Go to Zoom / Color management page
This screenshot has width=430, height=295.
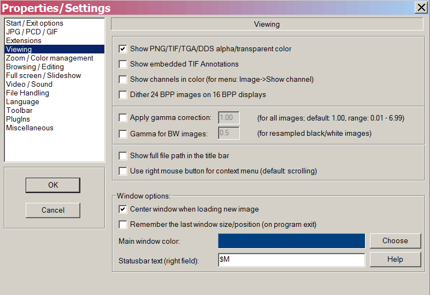tap(49, 58)
